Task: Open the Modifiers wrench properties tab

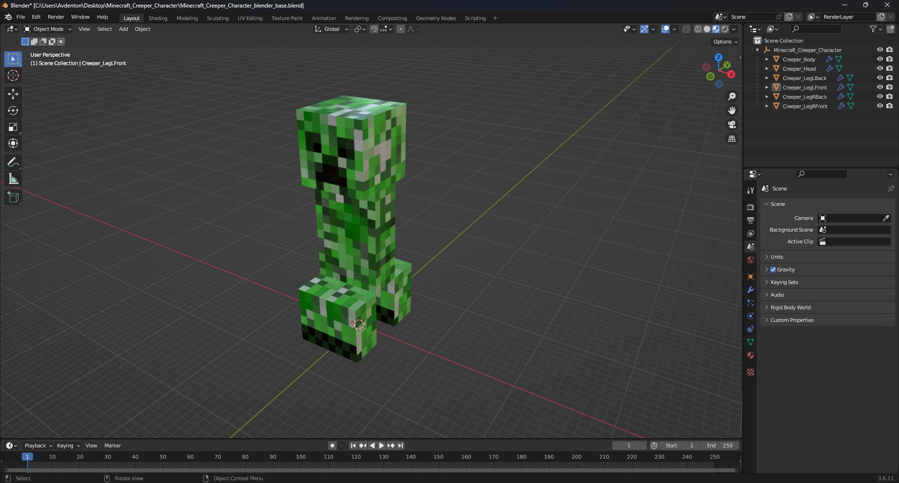Action: click(751, 290)
